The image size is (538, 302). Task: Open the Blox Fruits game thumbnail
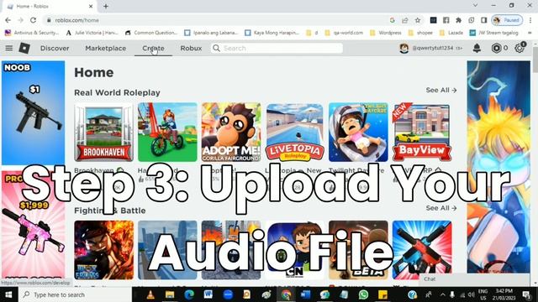(x=103, y=250)
